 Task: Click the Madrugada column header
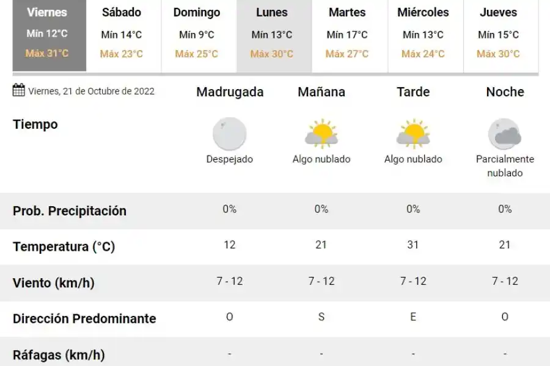tap(230, 92)
